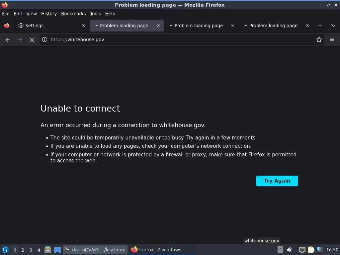Viewport: 340px width, 255px height.
Task: Open the update notification tray icon
Action: pyautogui.click(x=319, y=249)
